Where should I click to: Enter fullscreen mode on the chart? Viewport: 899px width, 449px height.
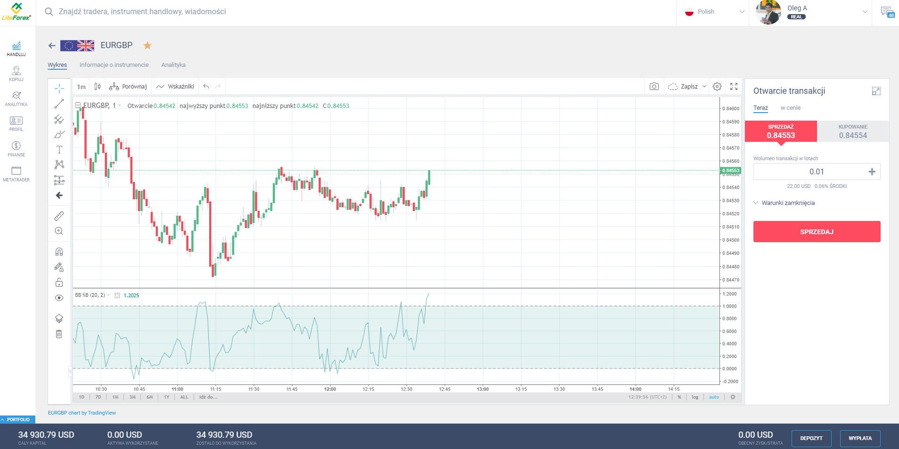coord(734,86)
